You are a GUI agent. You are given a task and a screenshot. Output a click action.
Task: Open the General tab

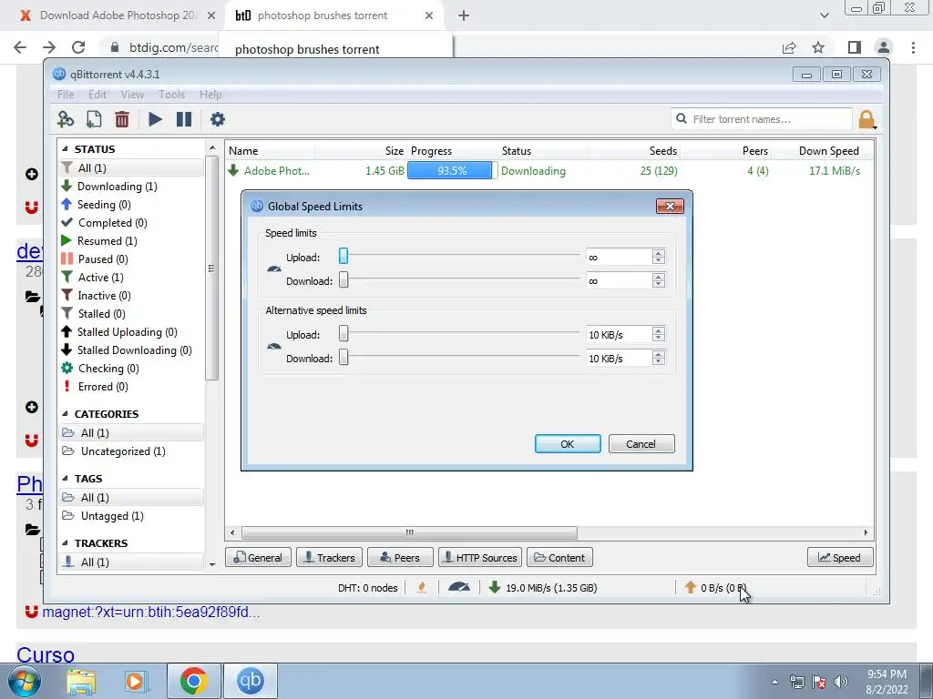pyautogui.click(x=258, y=558)
